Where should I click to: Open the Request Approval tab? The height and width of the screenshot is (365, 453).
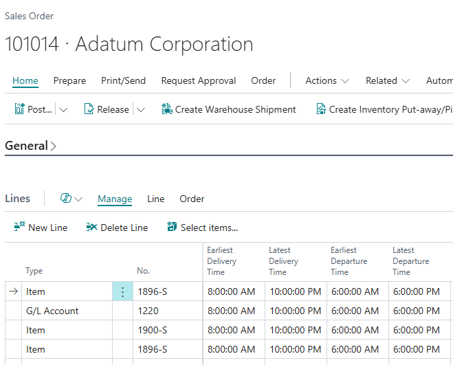[x=198, y=80]
